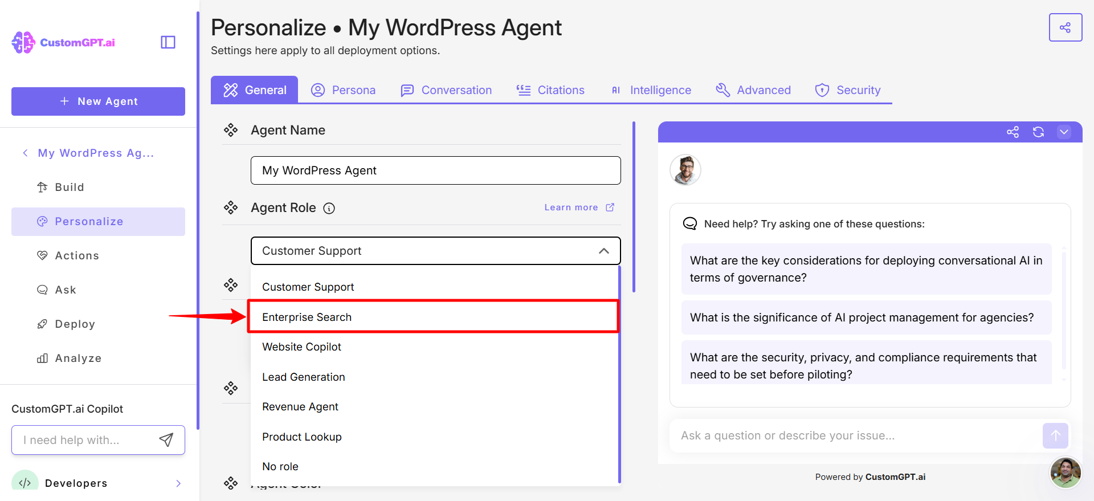Click the CustomGPT.ai brain logo
The image size is (1094, 501).
point(23,43)
